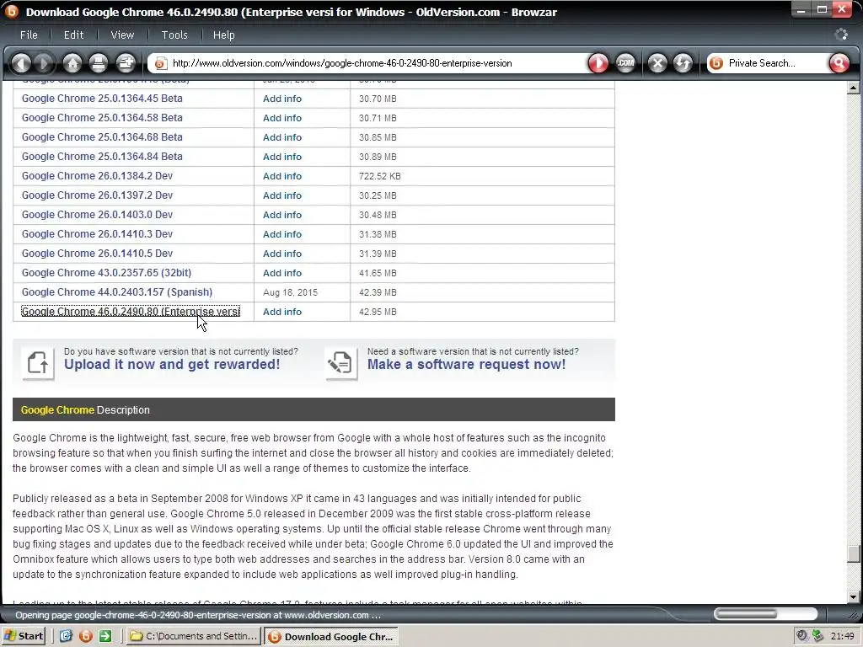863x647 pixels.
Task: Click the Browzar title bar logo icon
Action: click(x=12, y=11)
